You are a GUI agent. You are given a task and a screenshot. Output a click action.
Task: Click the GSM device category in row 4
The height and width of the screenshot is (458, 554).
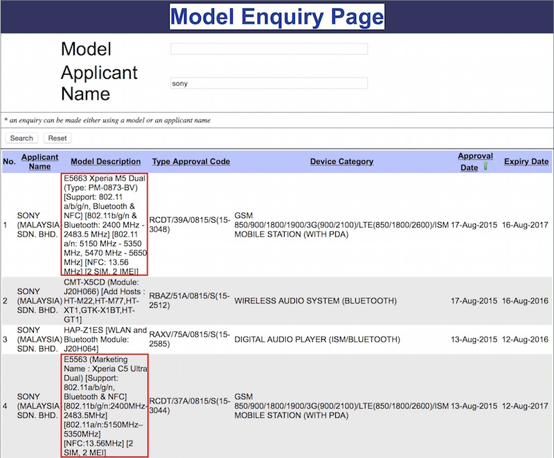(341, 406)
